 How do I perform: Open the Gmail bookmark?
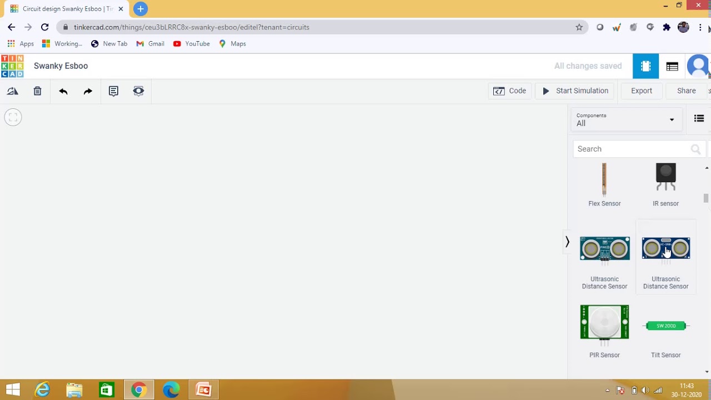coord(150,43)
